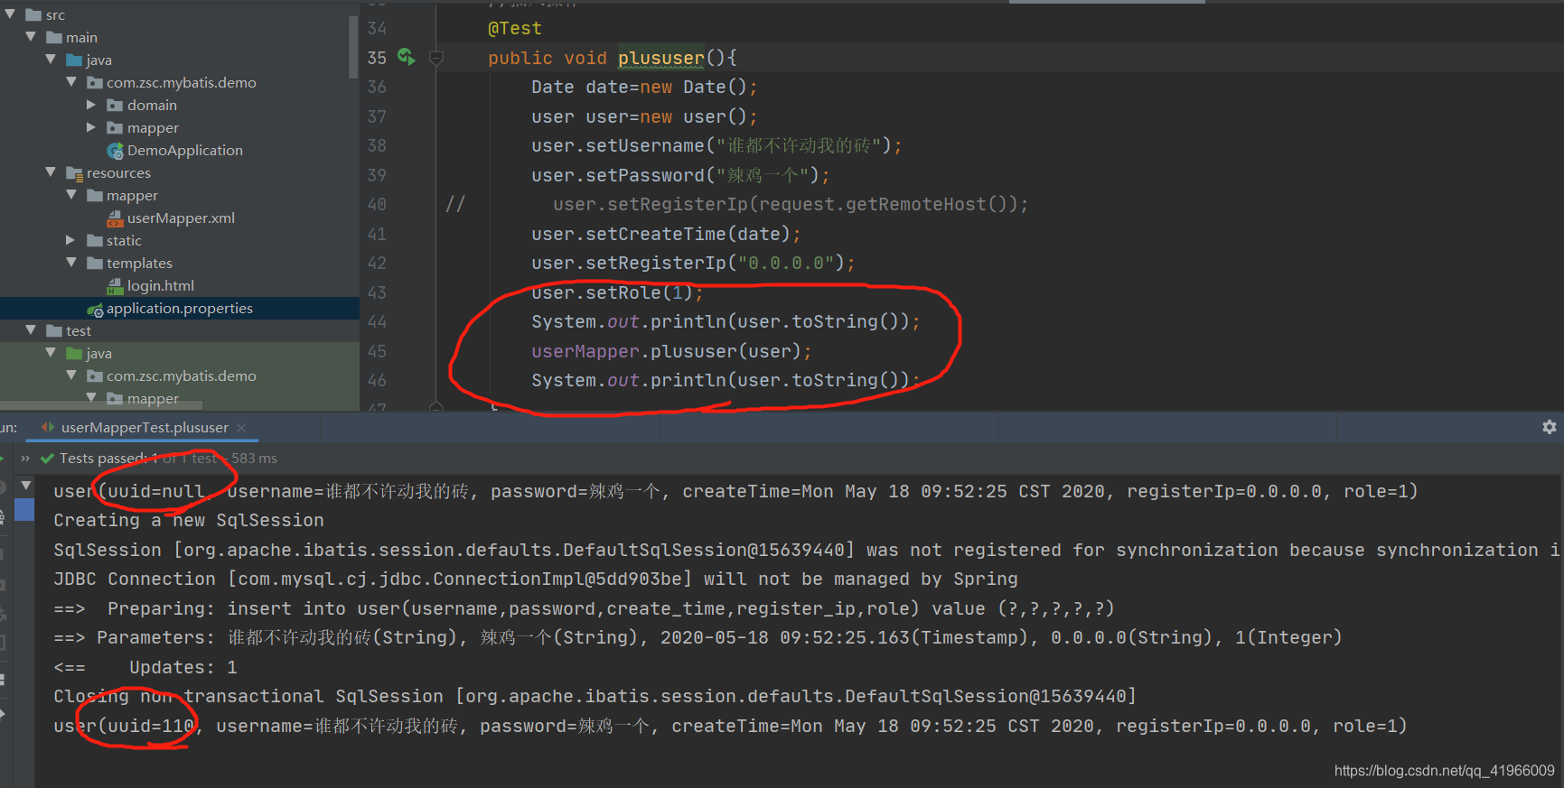This screenshot has width=1564, height=788.
Task: Select userMapper.xml in the project tree
Action: point(181,218)
